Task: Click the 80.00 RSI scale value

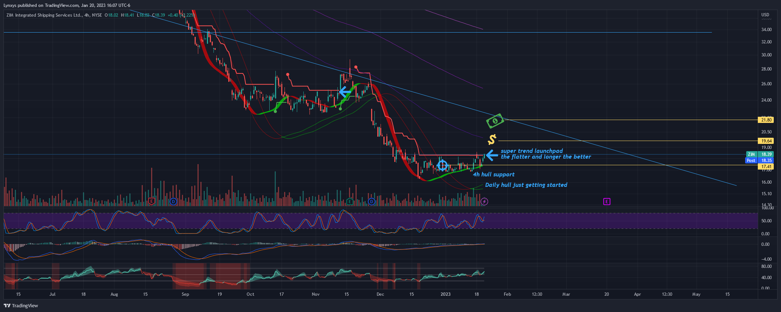Action: 767,266
